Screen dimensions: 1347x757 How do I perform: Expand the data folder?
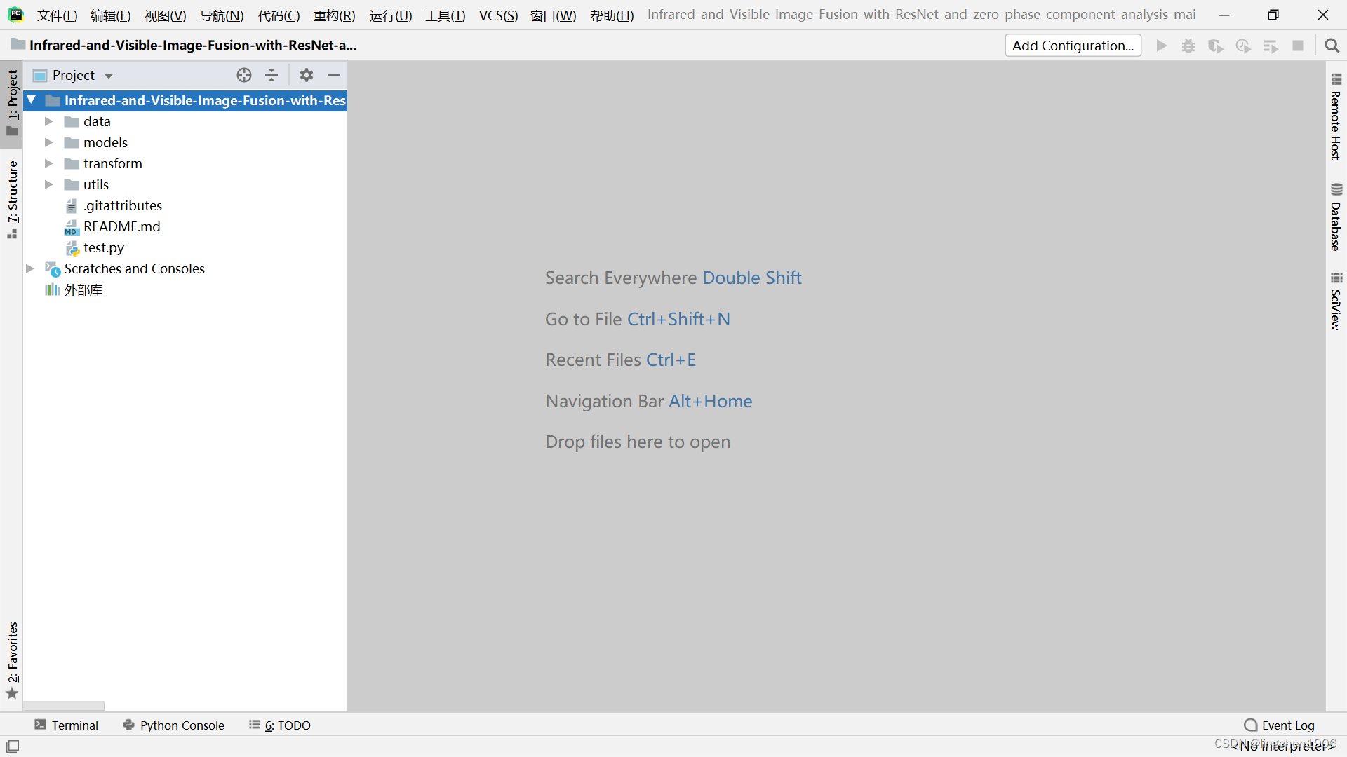click(x=49, y=121)
